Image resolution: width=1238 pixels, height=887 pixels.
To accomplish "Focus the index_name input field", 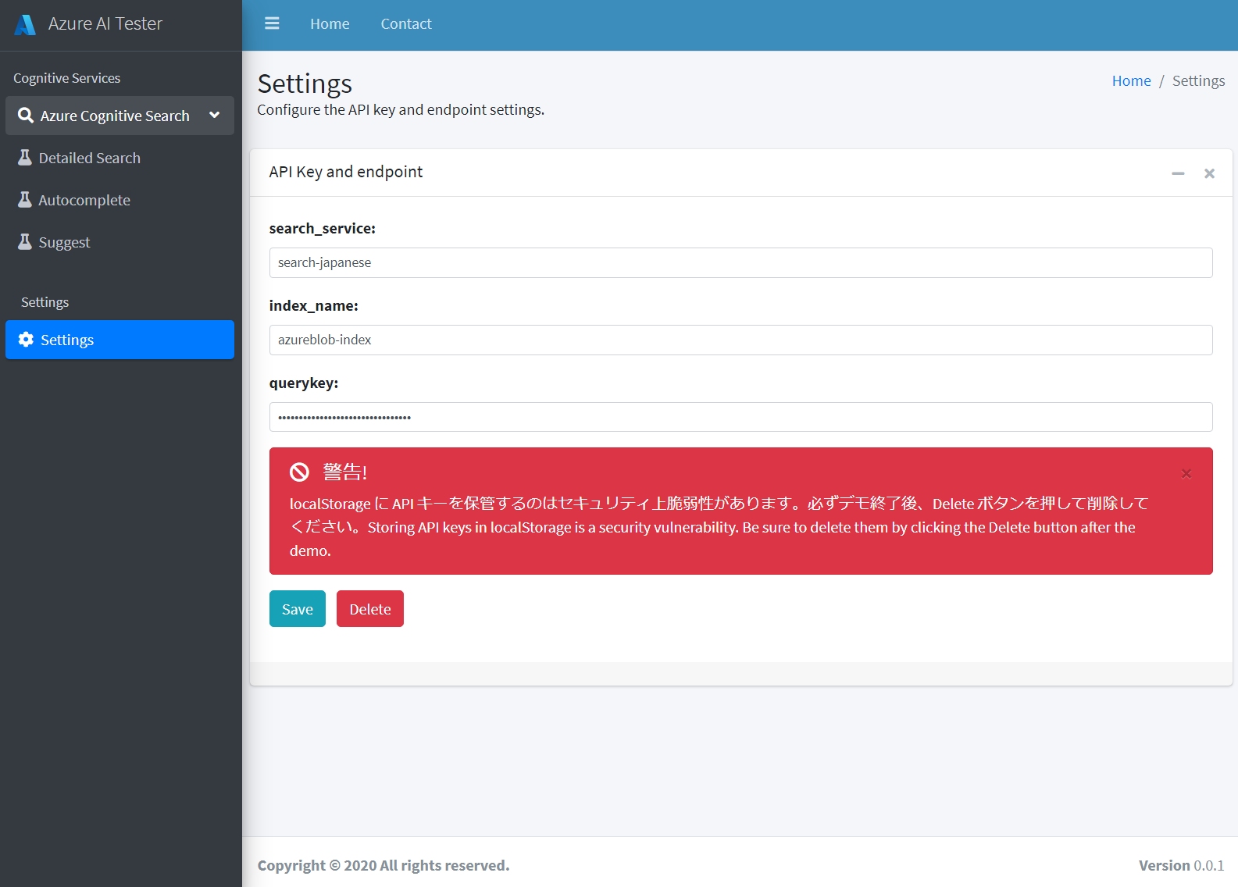I will coord(740,340).
